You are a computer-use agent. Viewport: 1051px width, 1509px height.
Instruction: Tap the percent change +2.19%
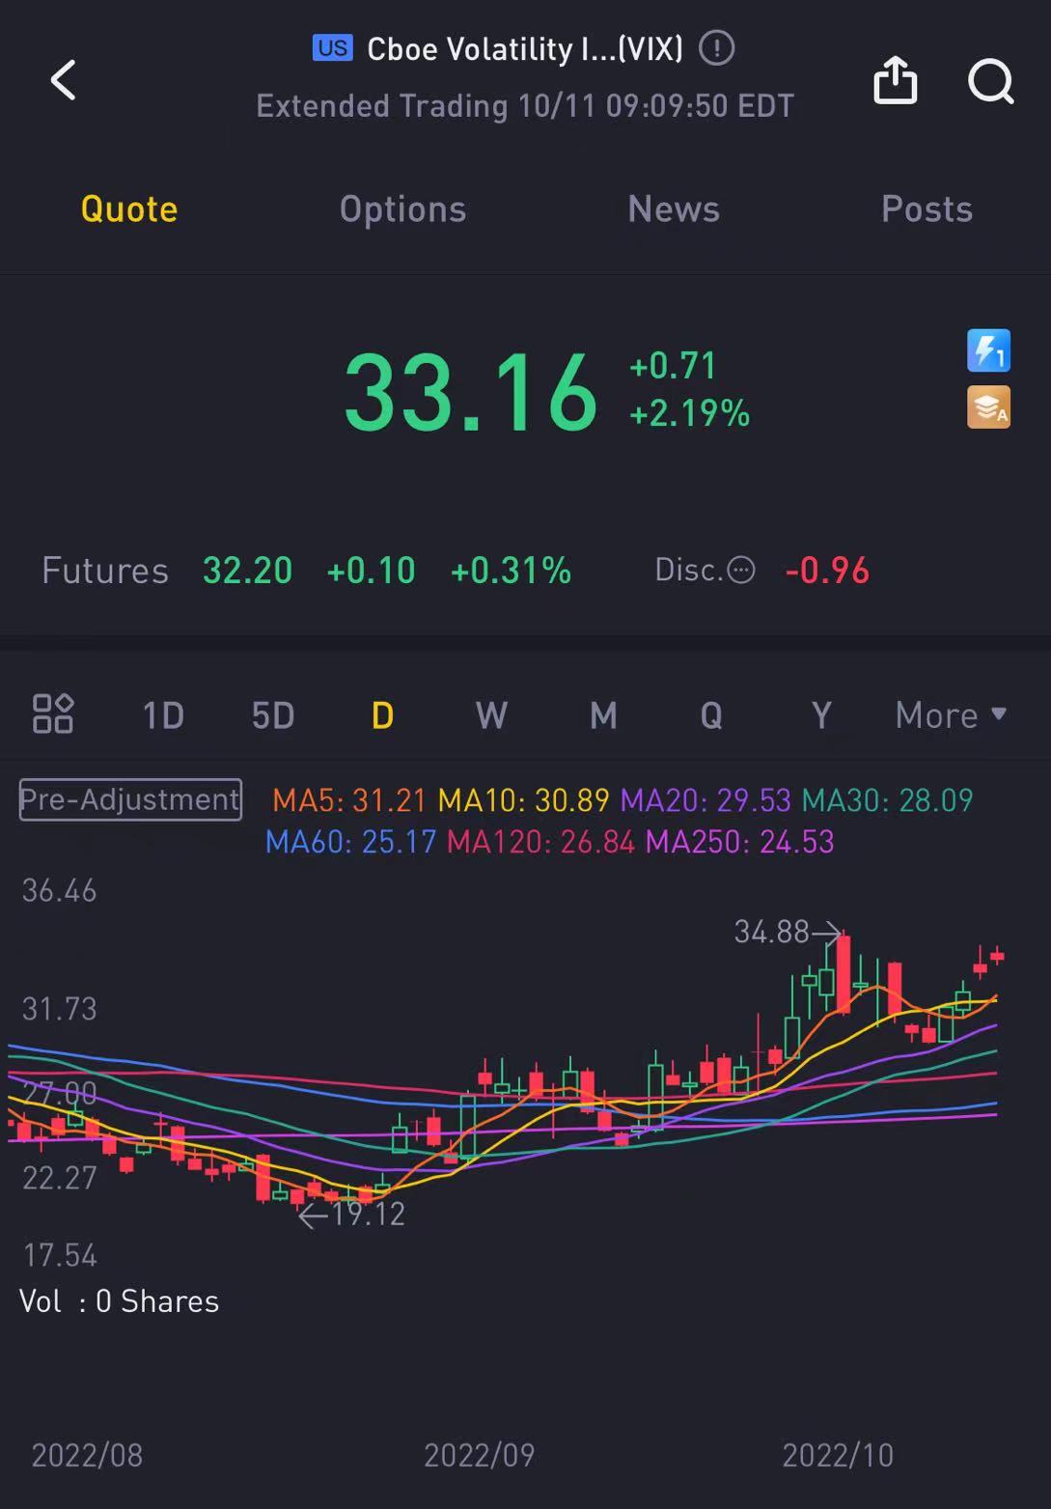tap(689, 413)
